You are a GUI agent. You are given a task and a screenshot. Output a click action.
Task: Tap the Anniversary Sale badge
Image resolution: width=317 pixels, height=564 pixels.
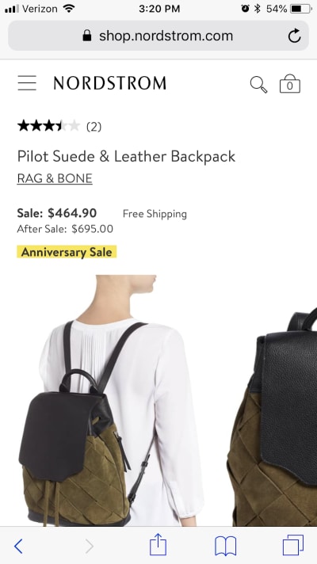point(67,252)
